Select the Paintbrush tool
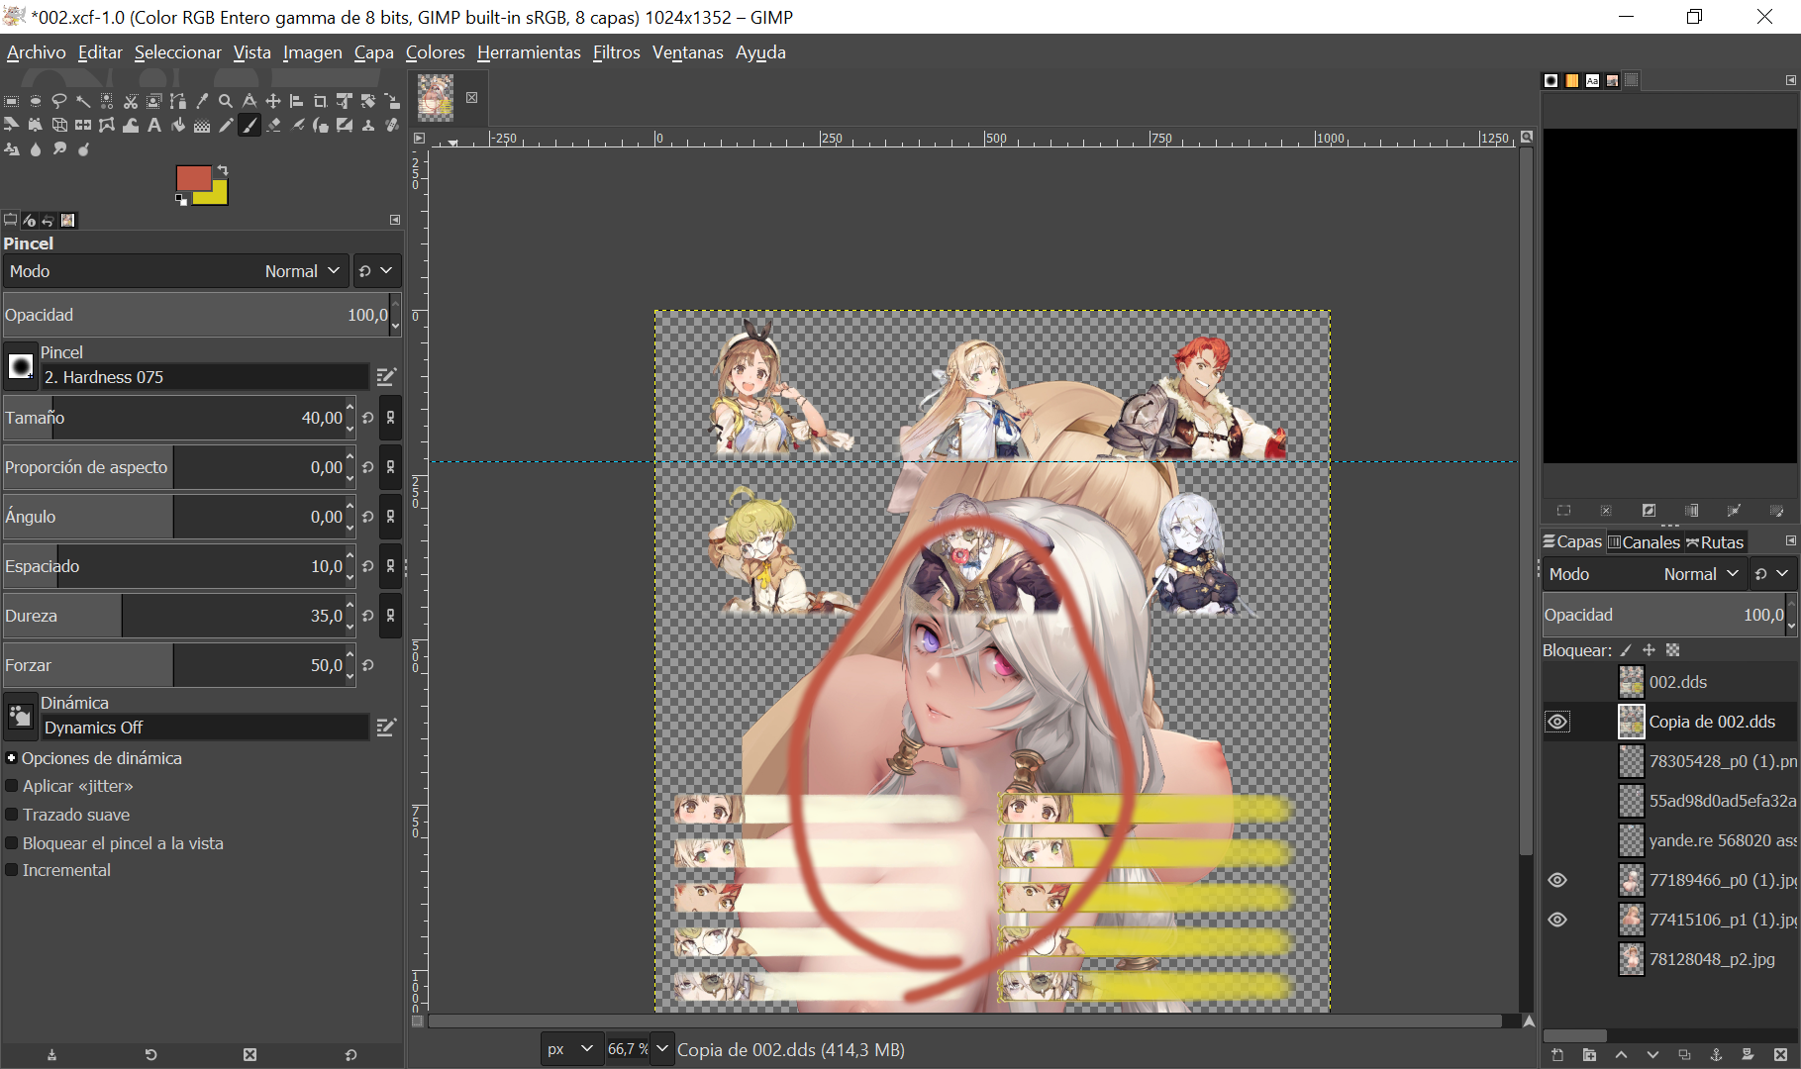 [x=250, y=125]
